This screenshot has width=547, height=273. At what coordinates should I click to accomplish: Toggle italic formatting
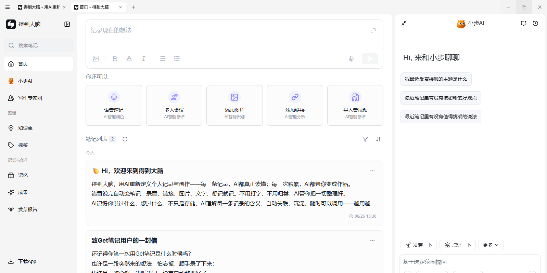[144, 59]
